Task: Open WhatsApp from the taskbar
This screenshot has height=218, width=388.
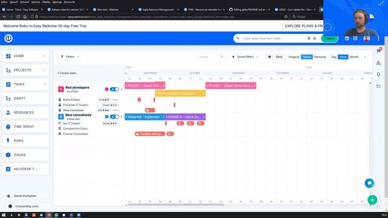Action: tap(56, 215)
